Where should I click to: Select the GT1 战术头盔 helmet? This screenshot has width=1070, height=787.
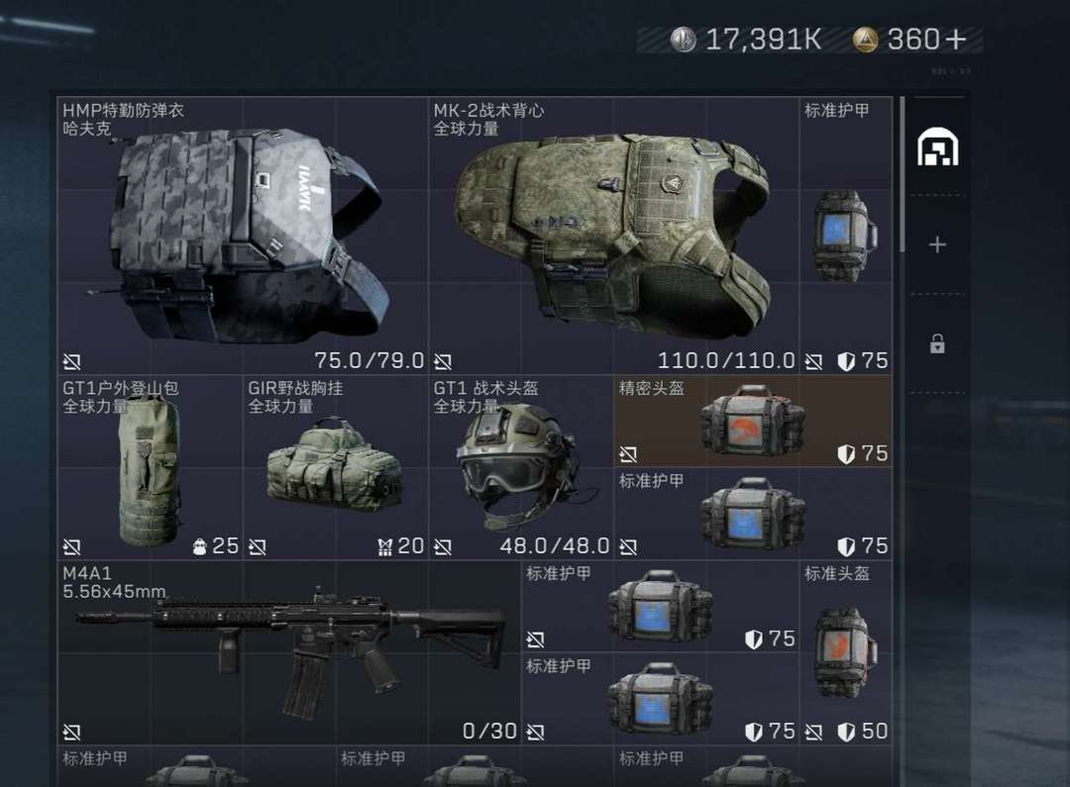pos(521,468)
